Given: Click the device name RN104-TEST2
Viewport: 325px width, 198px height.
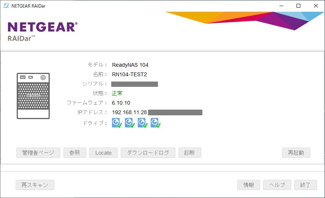Looking at the screenshot, I should pos(129,74).
